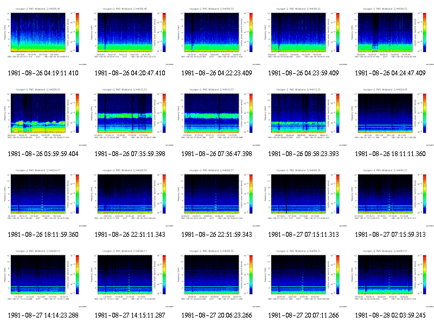Click the caption 1981-08-28 02:03:59.245

[390, 315]
